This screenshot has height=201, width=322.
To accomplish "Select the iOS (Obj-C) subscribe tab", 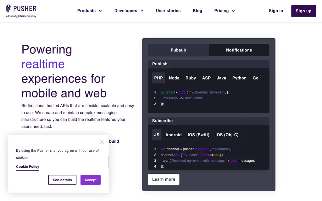I will pyautogui.click(x=227, y=135).
